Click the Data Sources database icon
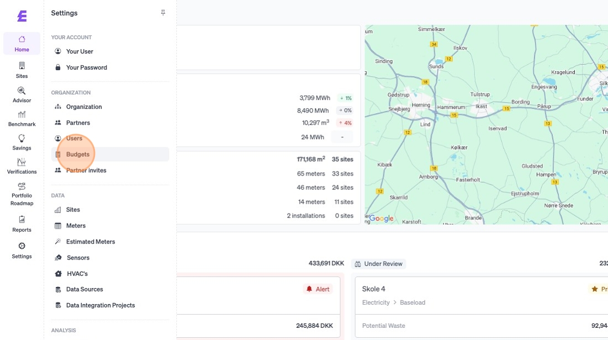 click(x=58, y=289)
